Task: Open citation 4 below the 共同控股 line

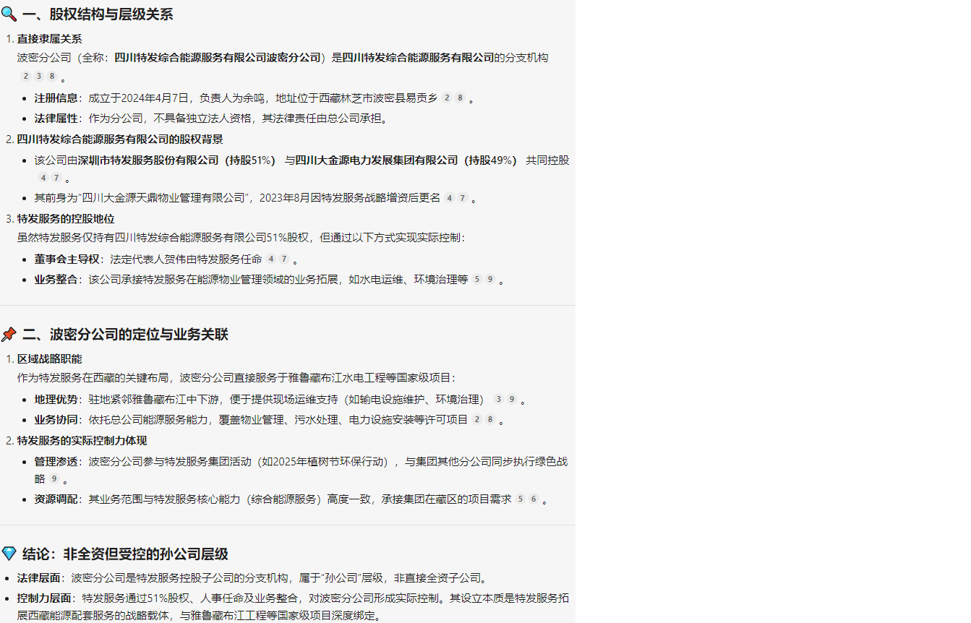Action: pyautogui.click(x=43, y=178)
